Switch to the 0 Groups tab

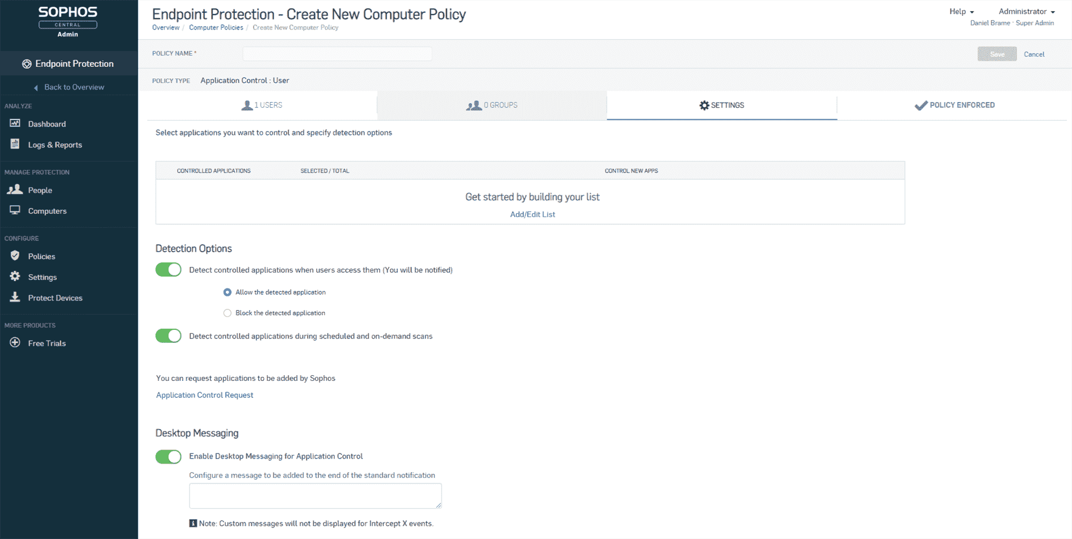[492, 105]
